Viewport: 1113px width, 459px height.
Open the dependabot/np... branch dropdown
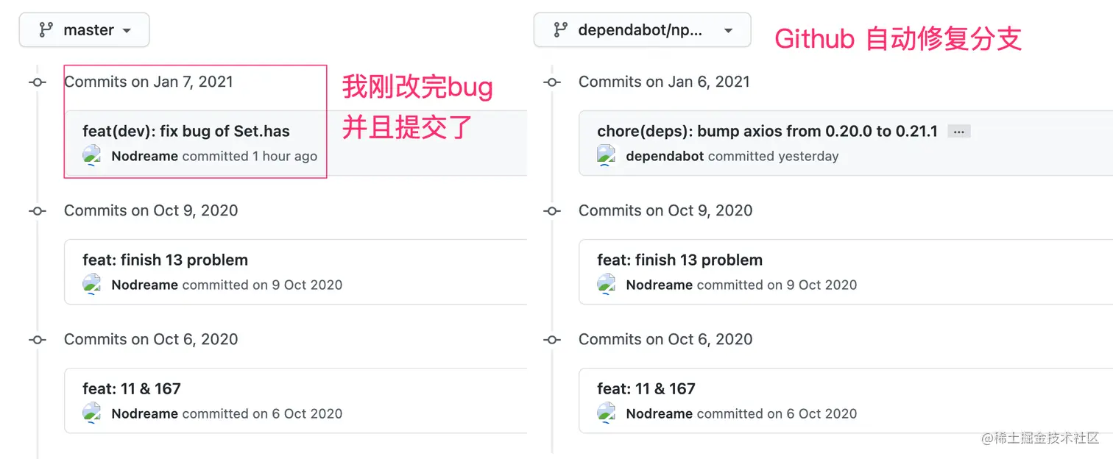(642, 30)
